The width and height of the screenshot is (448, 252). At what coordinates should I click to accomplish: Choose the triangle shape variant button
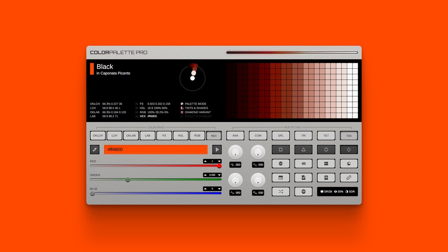coord(304,150)
